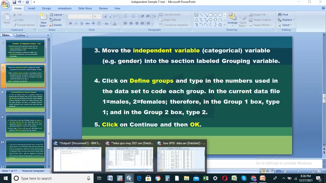Image resolution: width=326 pixels, height=183 pixels.
Task: Open Customize Quick Access Toolbar arrow
Action: tap(34, 2)
